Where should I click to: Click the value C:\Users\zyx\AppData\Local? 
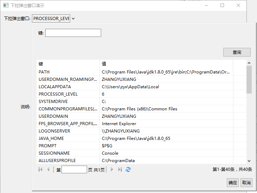(x=130, y=86)
